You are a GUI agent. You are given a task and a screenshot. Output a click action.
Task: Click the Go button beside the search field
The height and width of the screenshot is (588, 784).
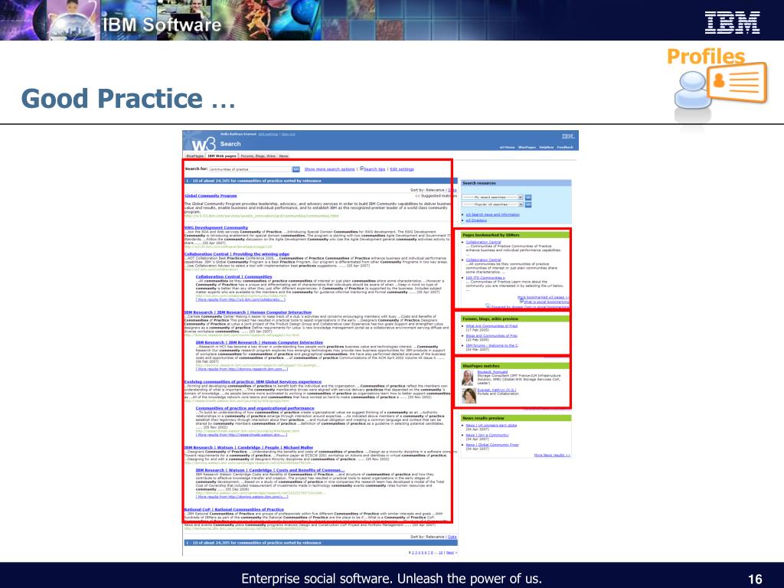tap(296, 169)
